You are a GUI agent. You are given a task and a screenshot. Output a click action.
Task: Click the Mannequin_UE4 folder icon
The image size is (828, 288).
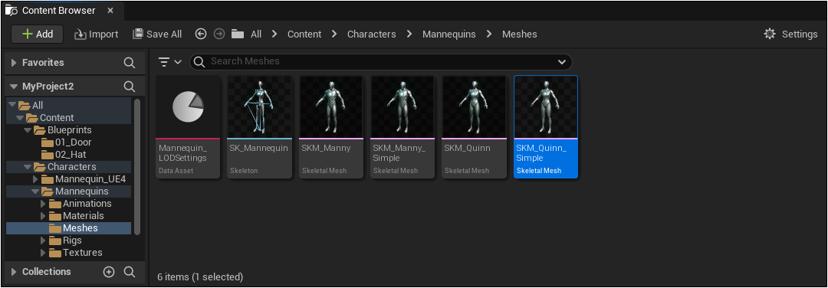click(x=48, y=179)
